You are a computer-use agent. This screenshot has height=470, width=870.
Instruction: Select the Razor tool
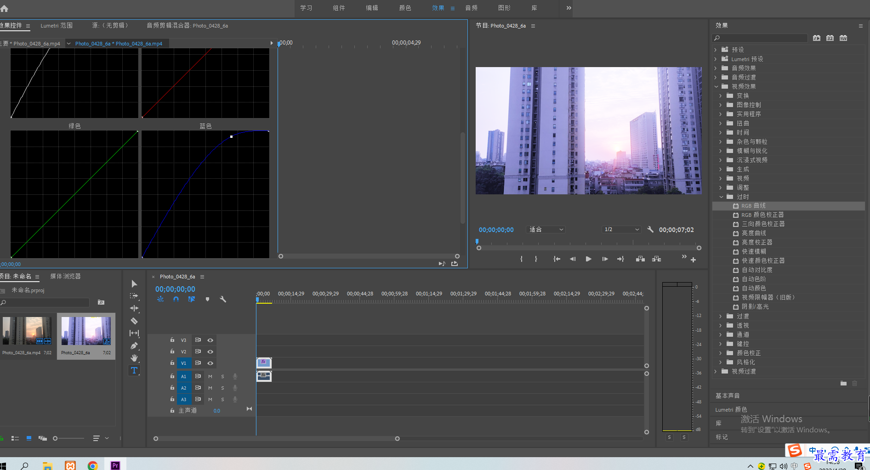click(x=134, y=321)
